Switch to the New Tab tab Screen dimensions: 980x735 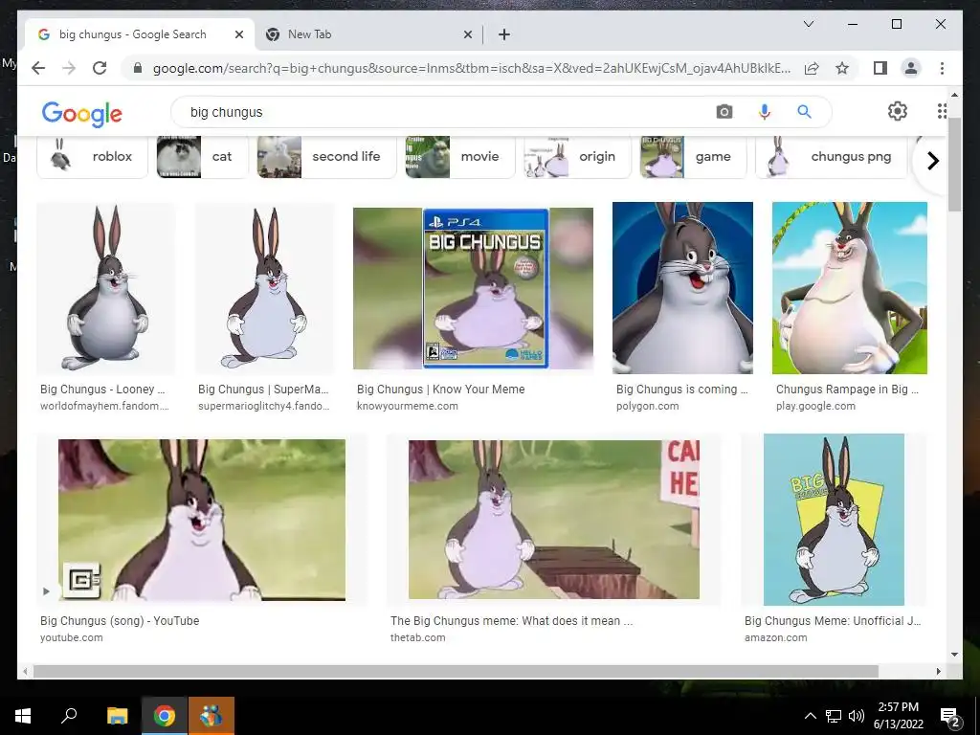[368, 35]
